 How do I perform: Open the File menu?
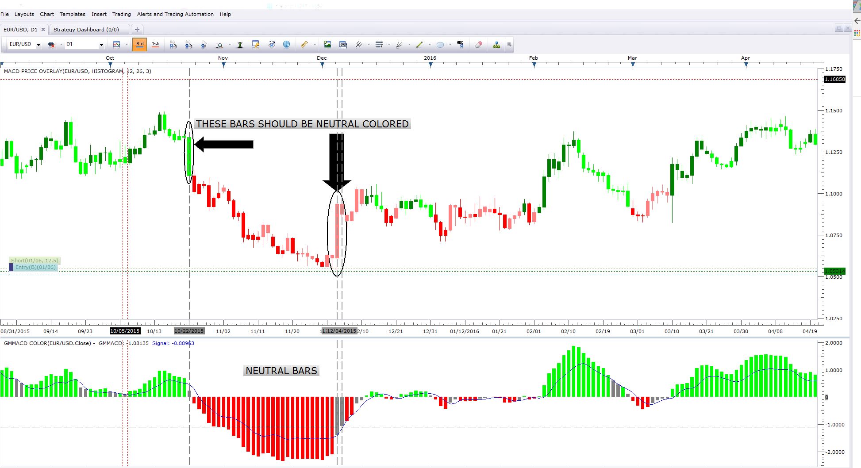click(x=5, y=14)
